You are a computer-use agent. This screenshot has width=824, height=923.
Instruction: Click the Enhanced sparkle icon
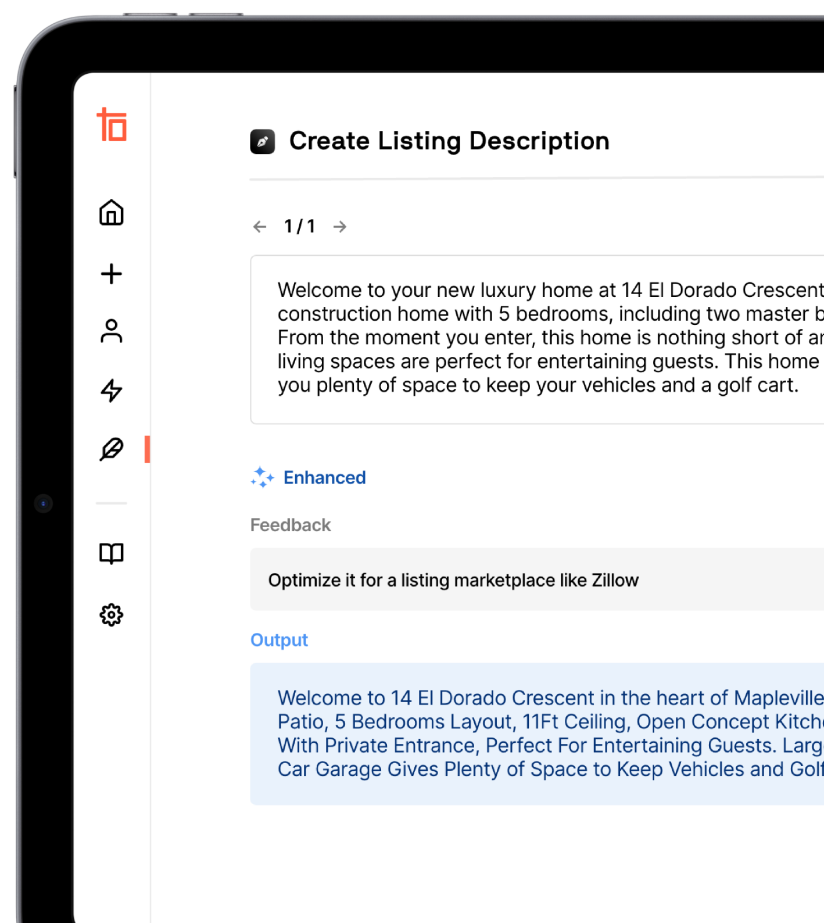(x=262, y=478)
